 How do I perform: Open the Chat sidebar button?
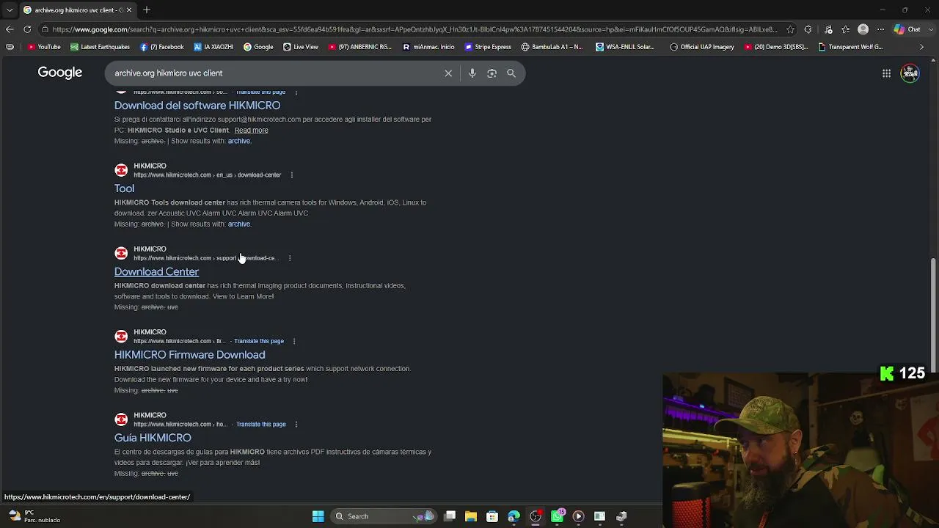(x=907, y=29)
